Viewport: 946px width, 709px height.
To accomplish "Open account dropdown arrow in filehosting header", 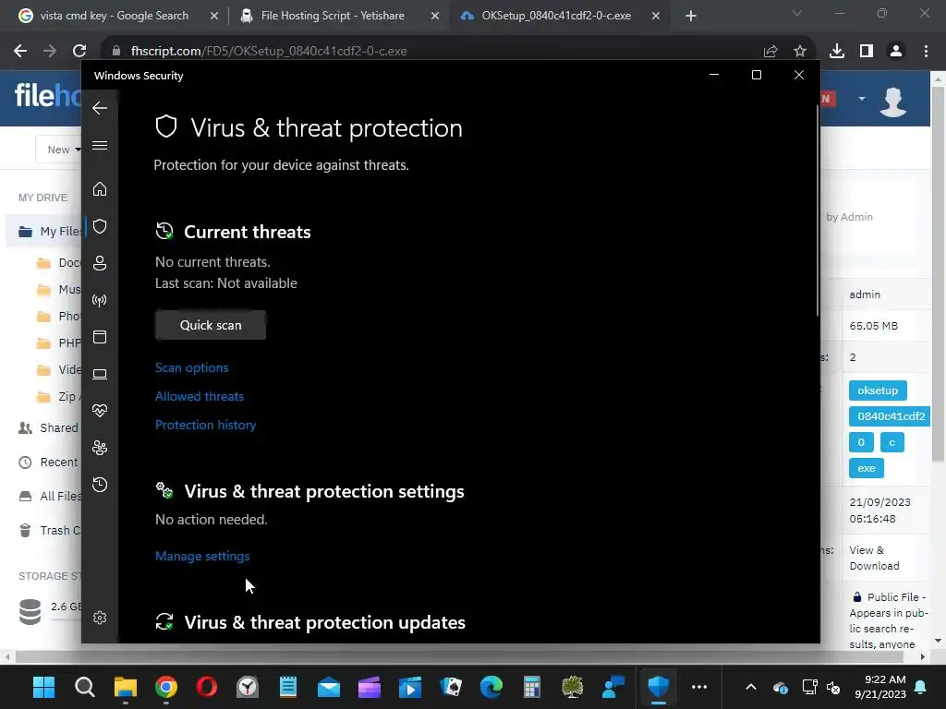I will click(x=862, y=98).
